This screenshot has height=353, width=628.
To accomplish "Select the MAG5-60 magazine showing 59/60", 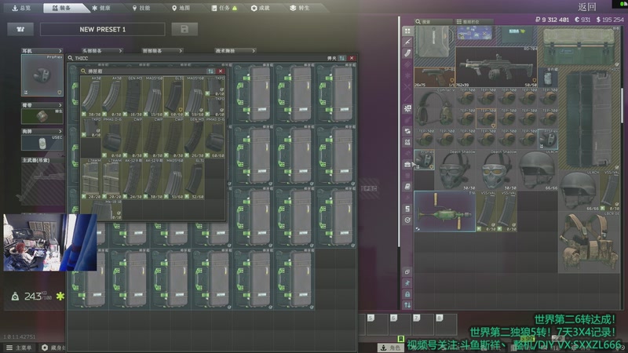I will [x=194, y=96].
